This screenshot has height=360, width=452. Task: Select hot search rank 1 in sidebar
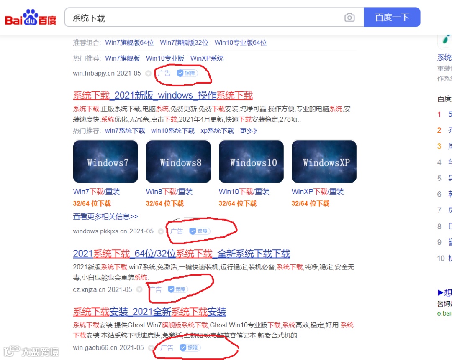pyautogui.click(x=444, y=114)
